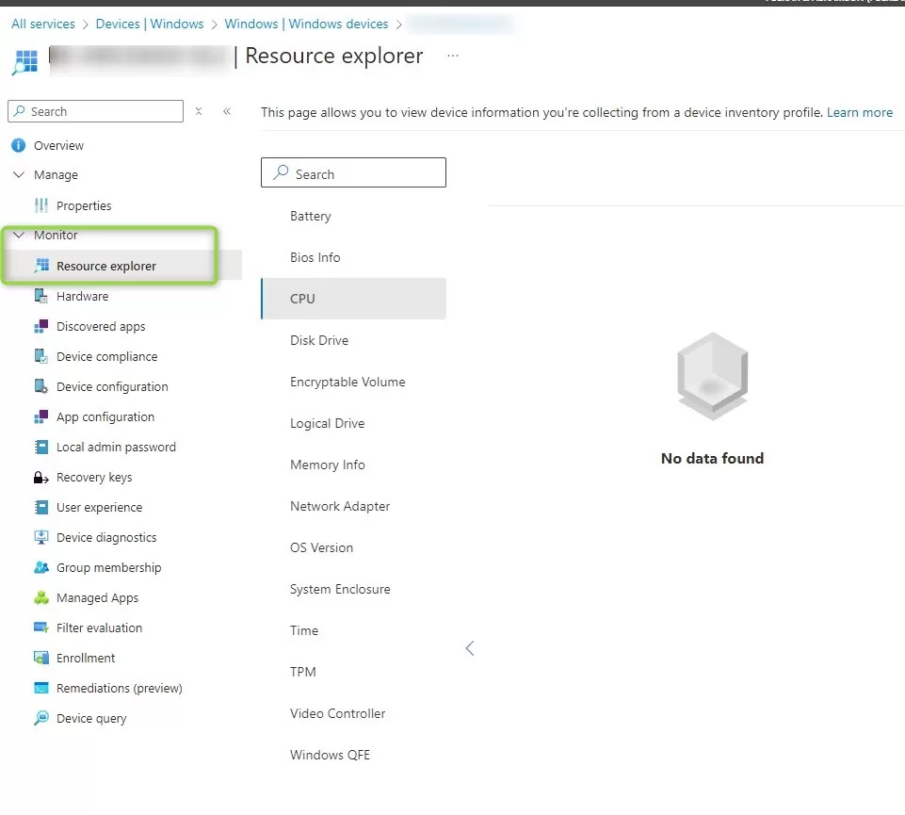Click the Remediations (preview) icon

(x=41, y=688)
